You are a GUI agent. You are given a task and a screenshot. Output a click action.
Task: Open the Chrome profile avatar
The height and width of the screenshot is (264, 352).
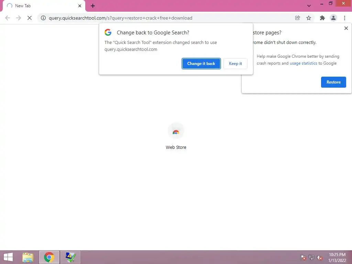click(333, 18)
